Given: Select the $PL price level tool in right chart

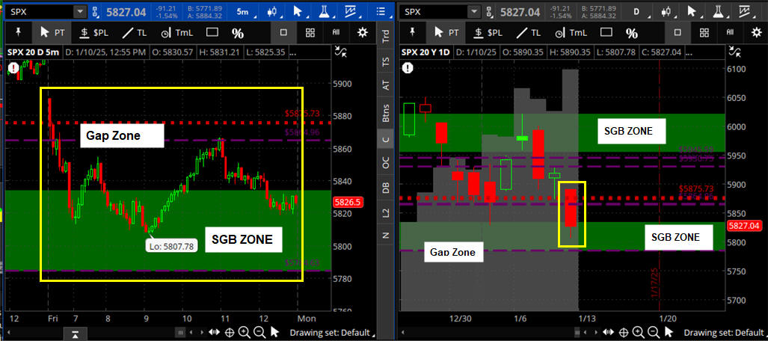Looking at the screenshot, I should click(488, 33).
